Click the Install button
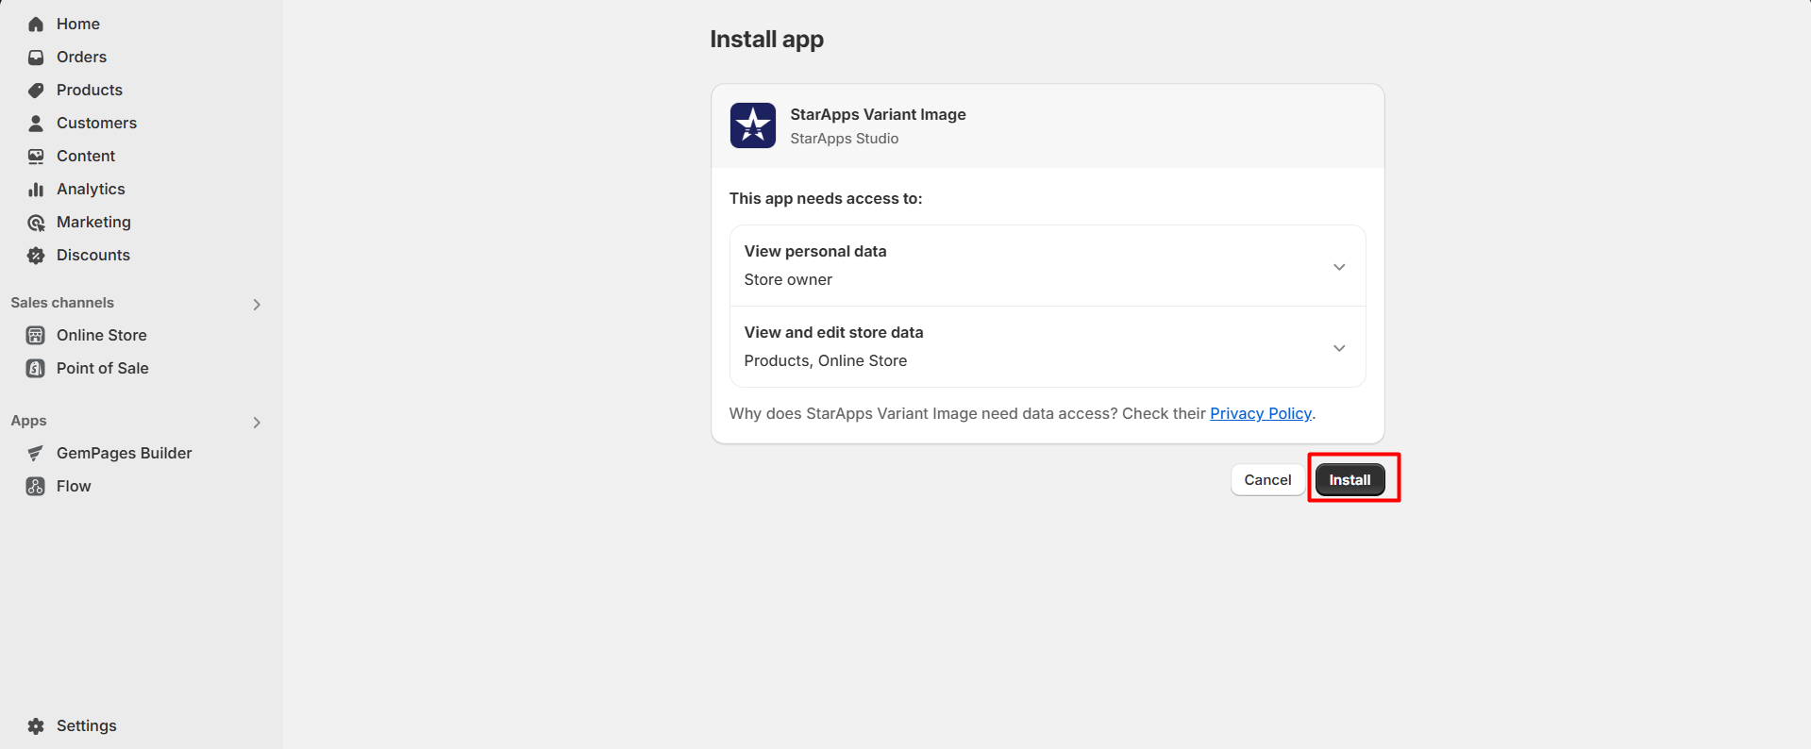 coord(1350,479)
